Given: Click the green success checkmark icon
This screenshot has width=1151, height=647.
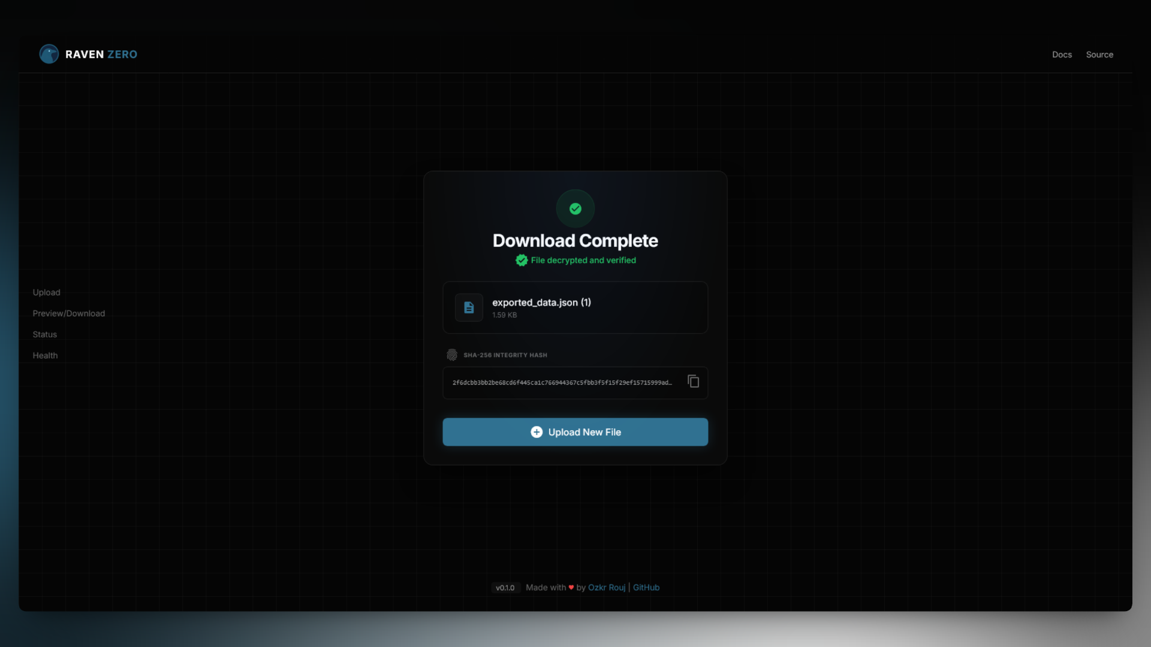Looking at the screenshot, I should click(x=575, y=208).
